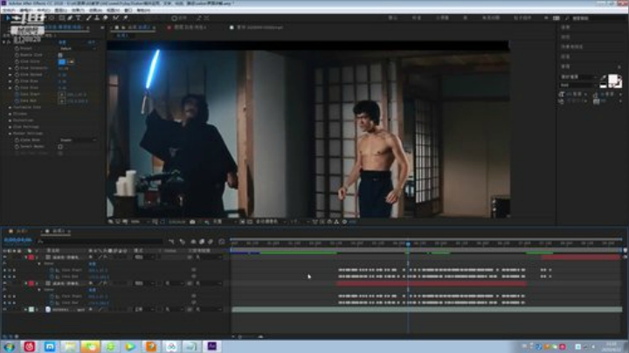Toggle the Invert Masks checkbox
Viewport: 629px width, 353px height.
[60, 147]
